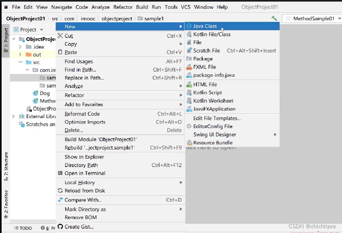This screenshot has width=342, height=233.
Task: Click the FXML File icon
Action: pyautogui.click(x=189, y=67)
